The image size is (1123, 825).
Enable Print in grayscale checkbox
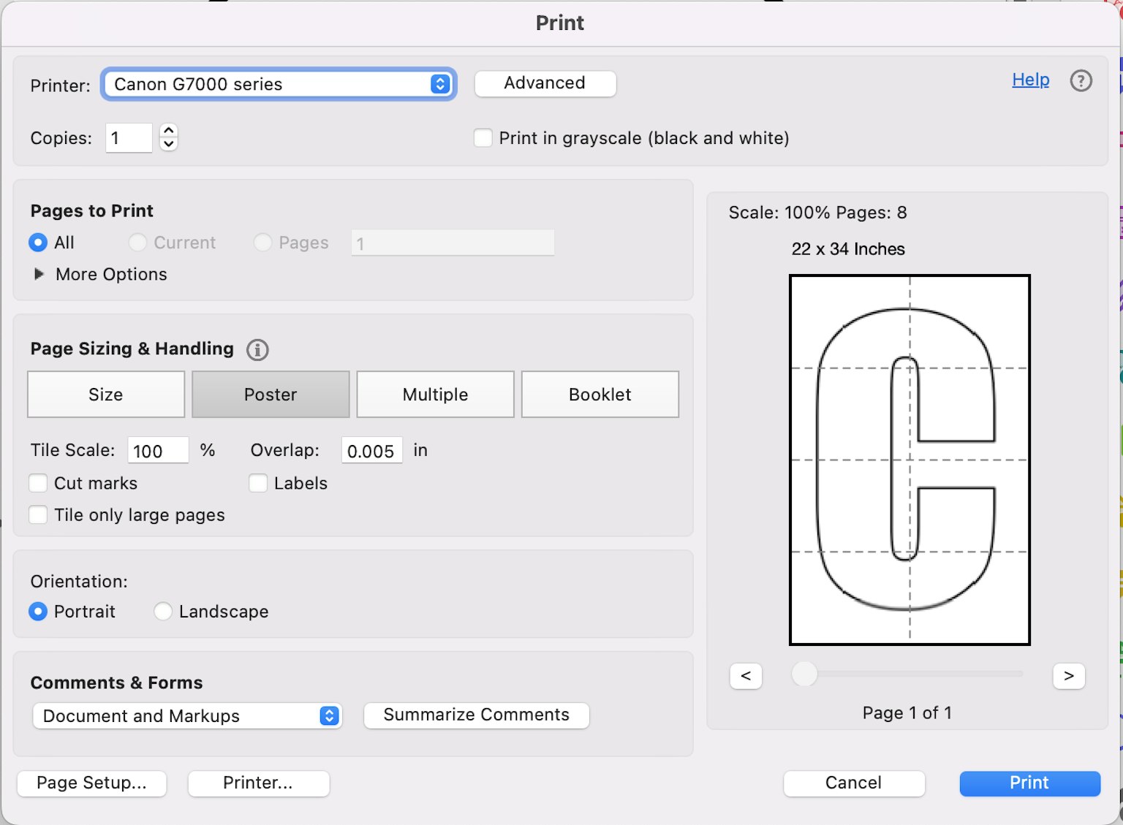tap(483, 138)
